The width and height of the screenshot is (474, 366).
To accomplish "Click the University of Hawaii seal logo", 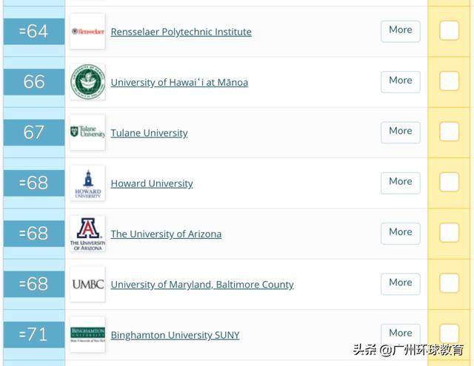I will tap(87, 82).
